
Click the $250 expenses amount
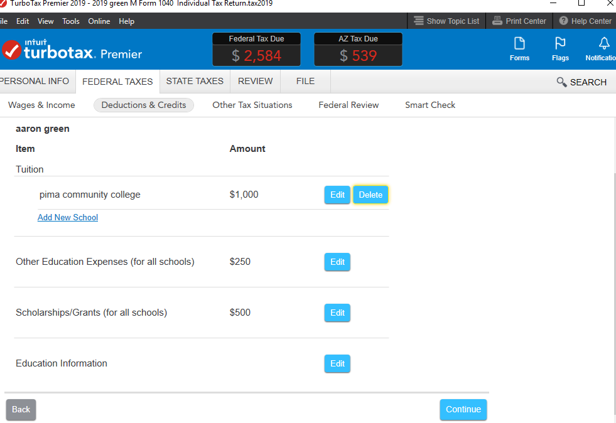240,262
